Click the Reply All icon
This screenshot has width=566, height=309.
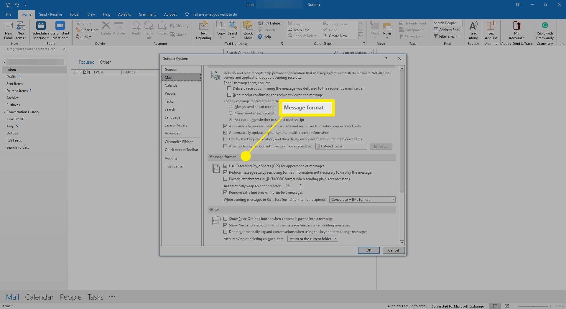(x=149, y=30)
